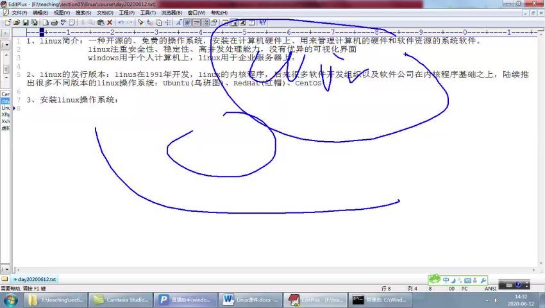The width and height of the screenshot is (545, 308).
Task: Toggle IME punctuation mode icon
Action: coord(460,280)
